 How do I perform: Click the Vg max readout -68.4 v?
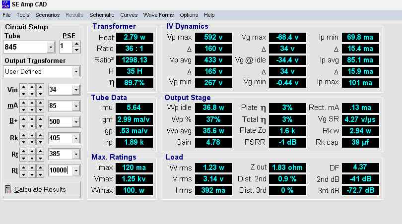287,37
